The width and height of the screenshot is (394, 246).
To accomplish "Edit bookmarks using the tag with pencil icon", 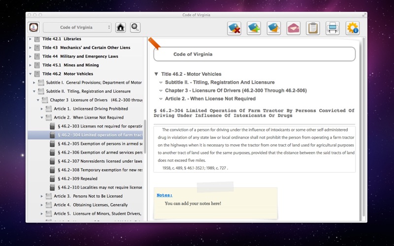I will coord(274,28).
